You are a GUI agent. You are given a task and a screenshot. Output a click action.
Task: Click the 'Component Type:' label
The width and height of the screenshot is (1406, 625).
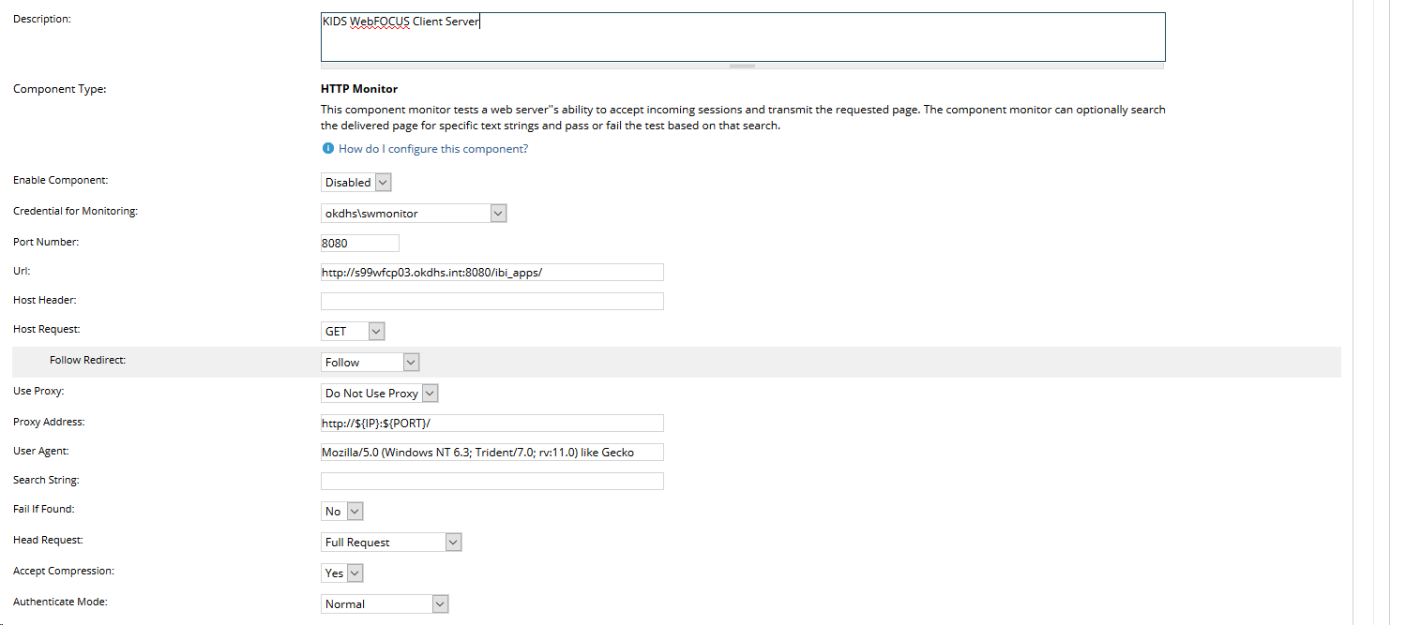(59, 89)
